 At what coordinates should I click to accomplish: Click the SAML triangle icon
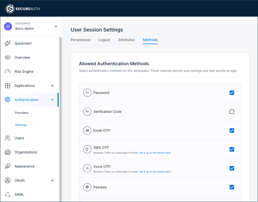point(8,194)
